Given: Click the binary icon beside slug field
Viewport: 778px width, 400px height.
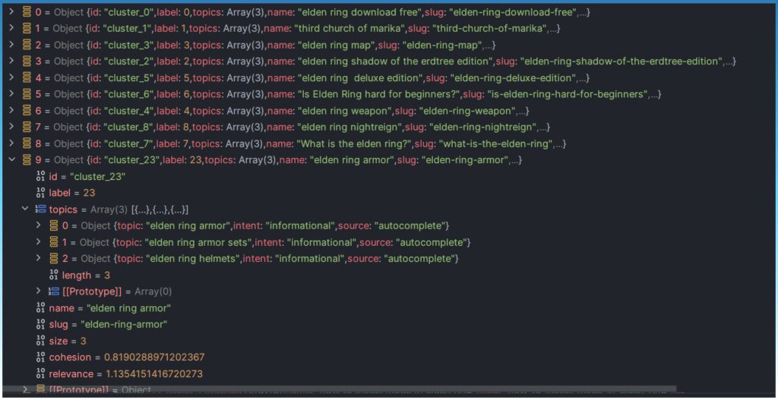Looking at the screenshot, I should 40,324.
